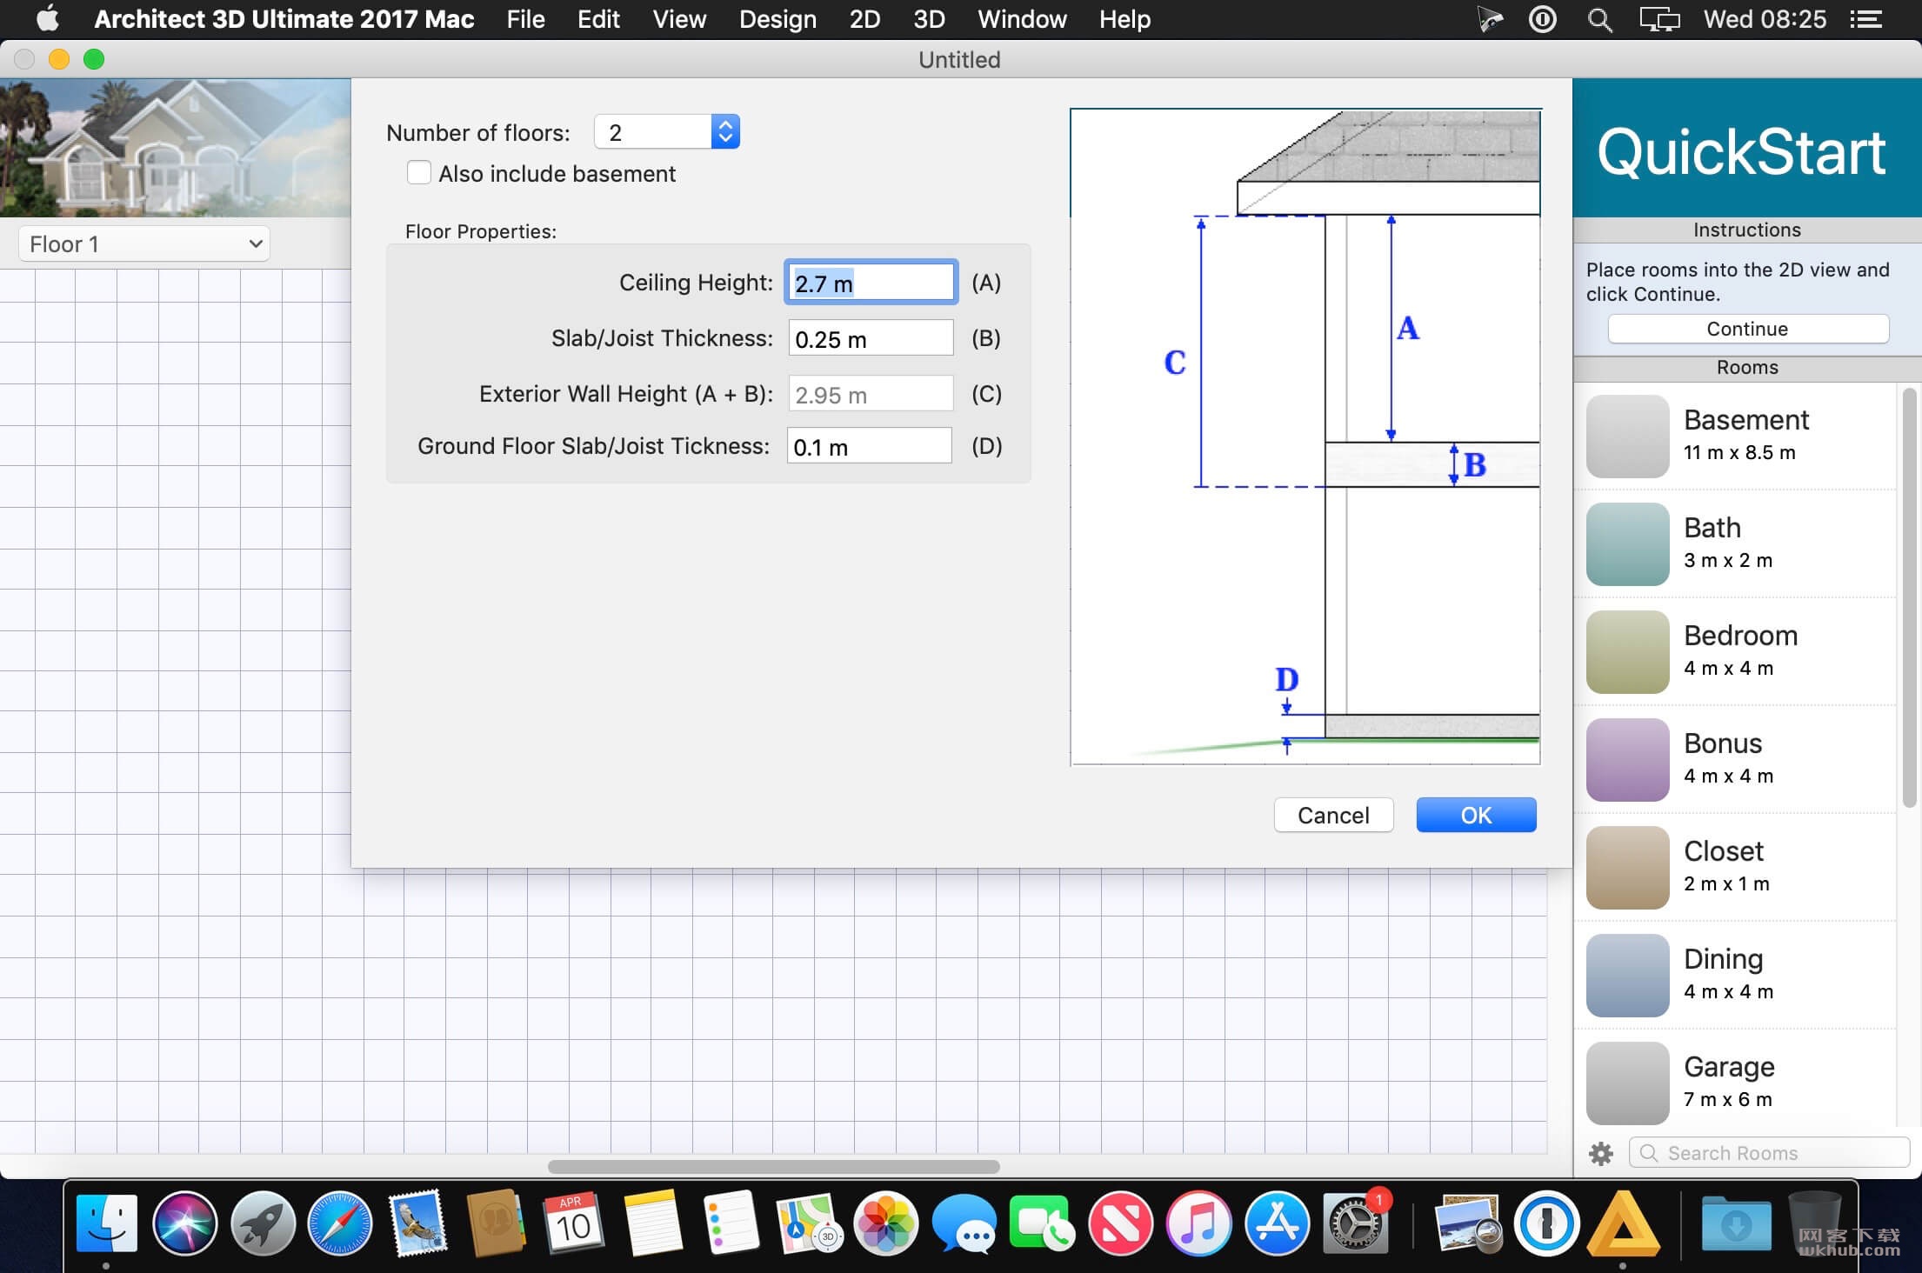The image size is (1922, 1273).
Task: Open System Preferences from the dock
Action: tap(1355, 1223)
